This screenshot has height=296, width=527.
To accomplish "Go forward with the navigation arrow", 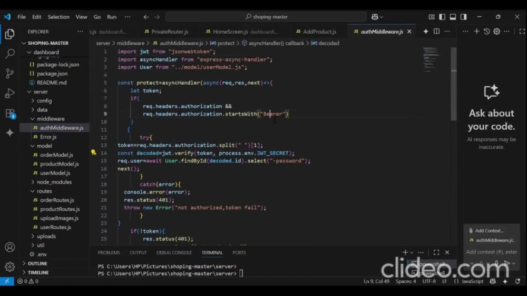I will pos(157,17).
